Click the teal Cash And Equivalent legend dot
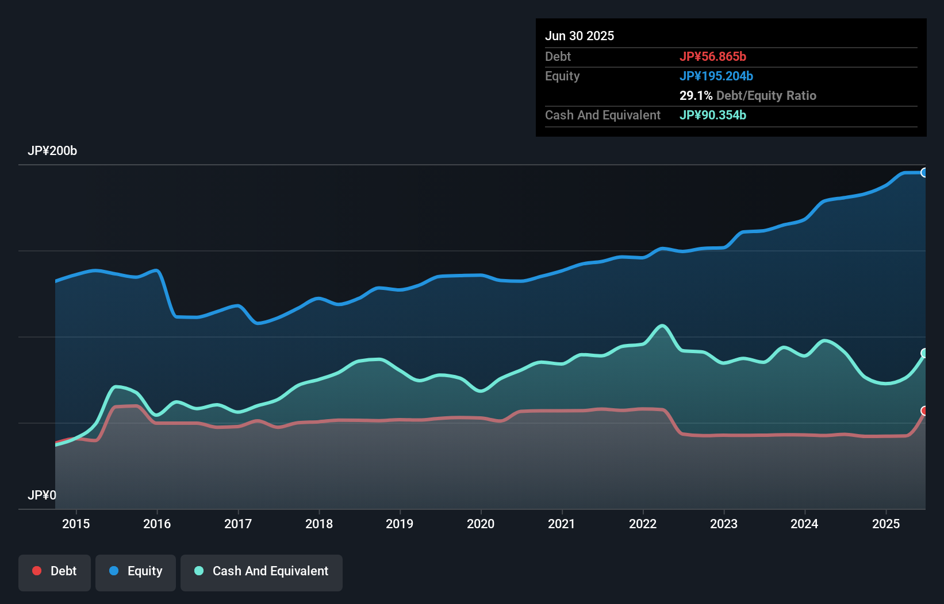This screenshot has height=604, width=944. click(198, 571)
